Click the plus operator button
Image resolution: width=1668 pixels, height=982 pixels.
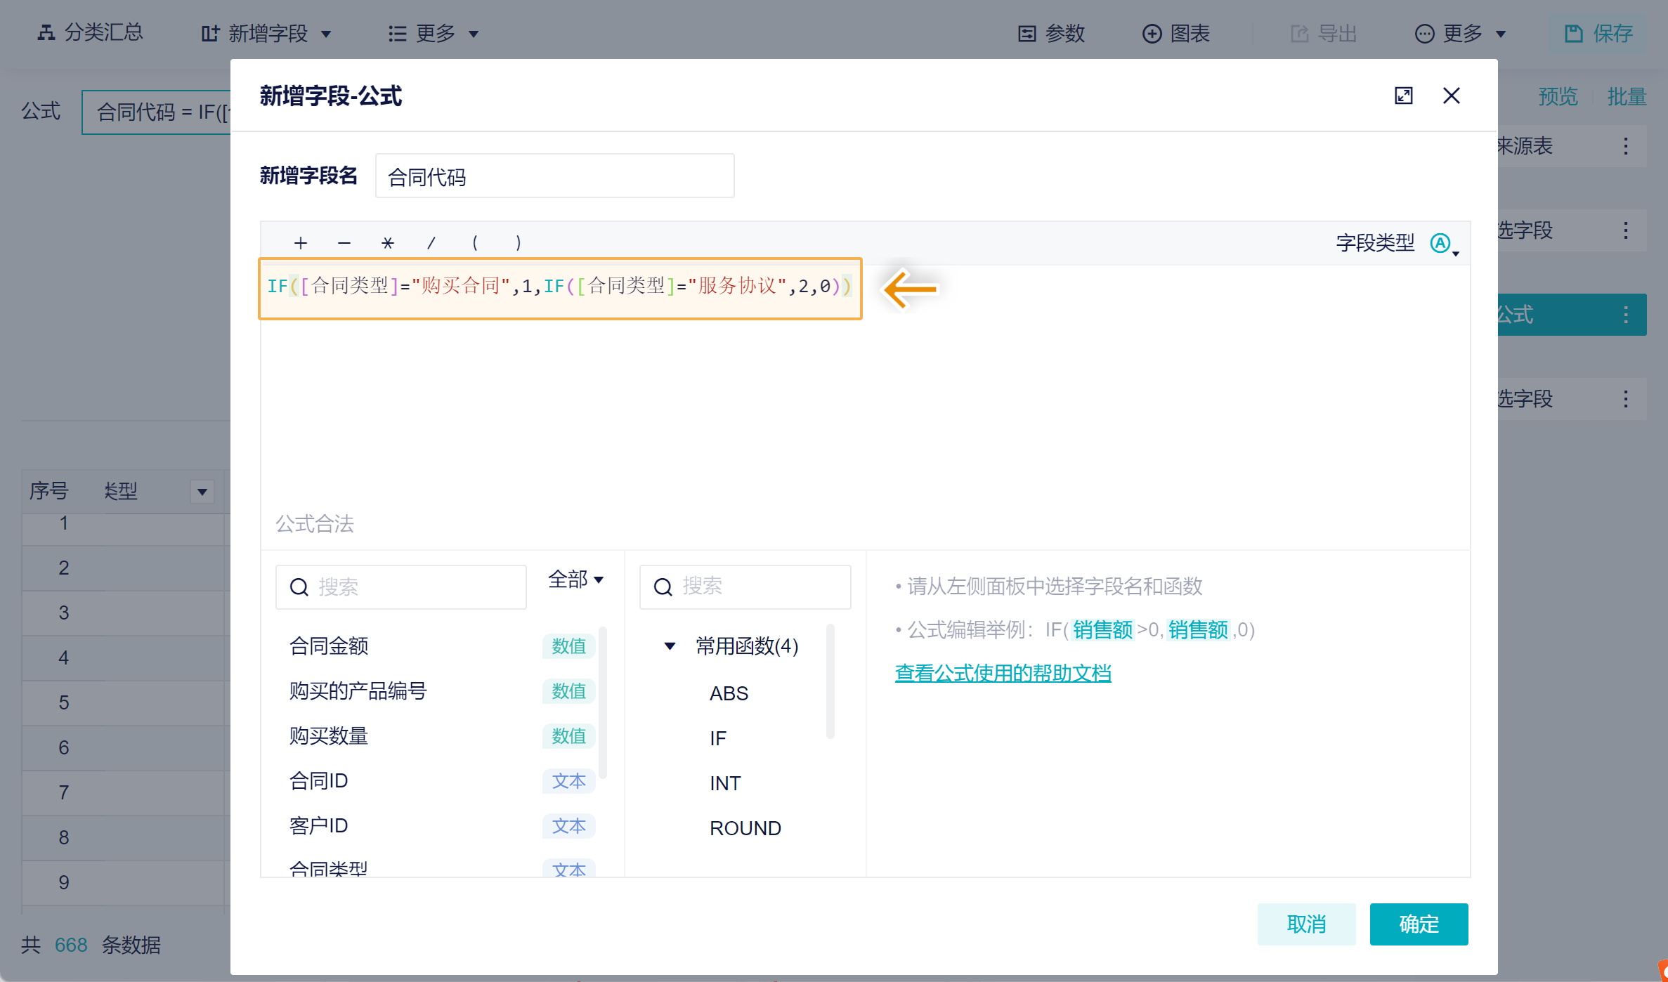[x=301, y=243]
